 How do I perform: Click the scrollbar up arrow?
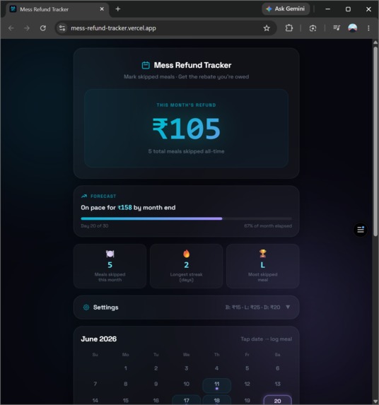(375, 42)
